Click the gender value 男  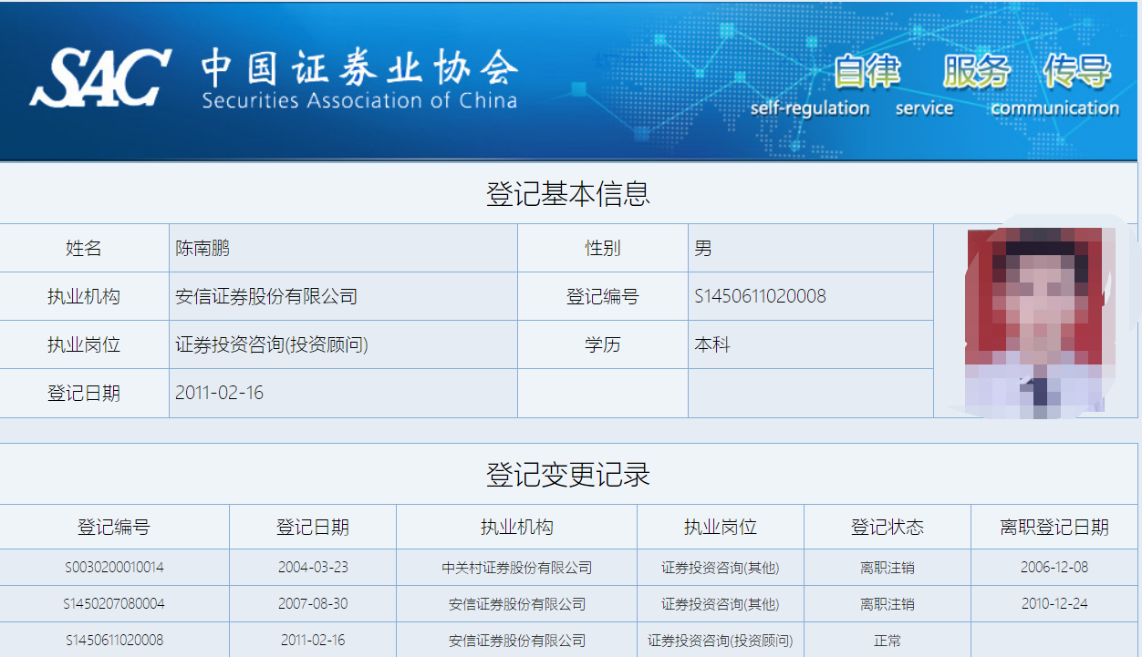click(703, 248)
